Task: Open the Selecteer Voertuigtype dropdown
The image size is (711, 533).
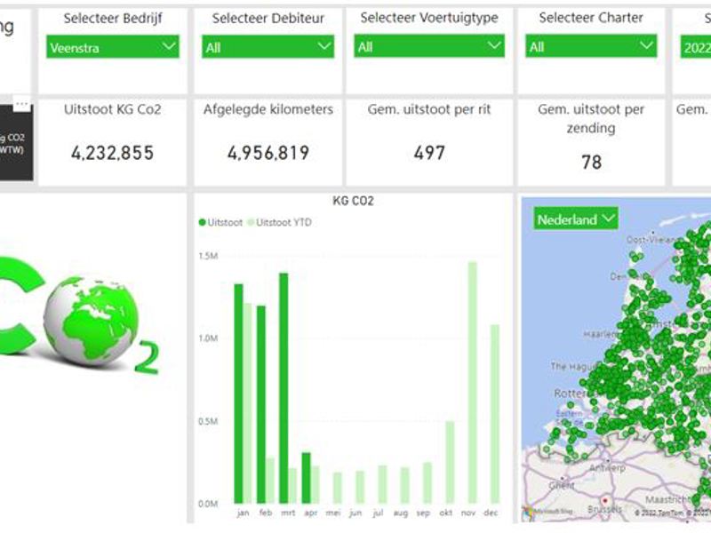Action: [x=429, y=47]
